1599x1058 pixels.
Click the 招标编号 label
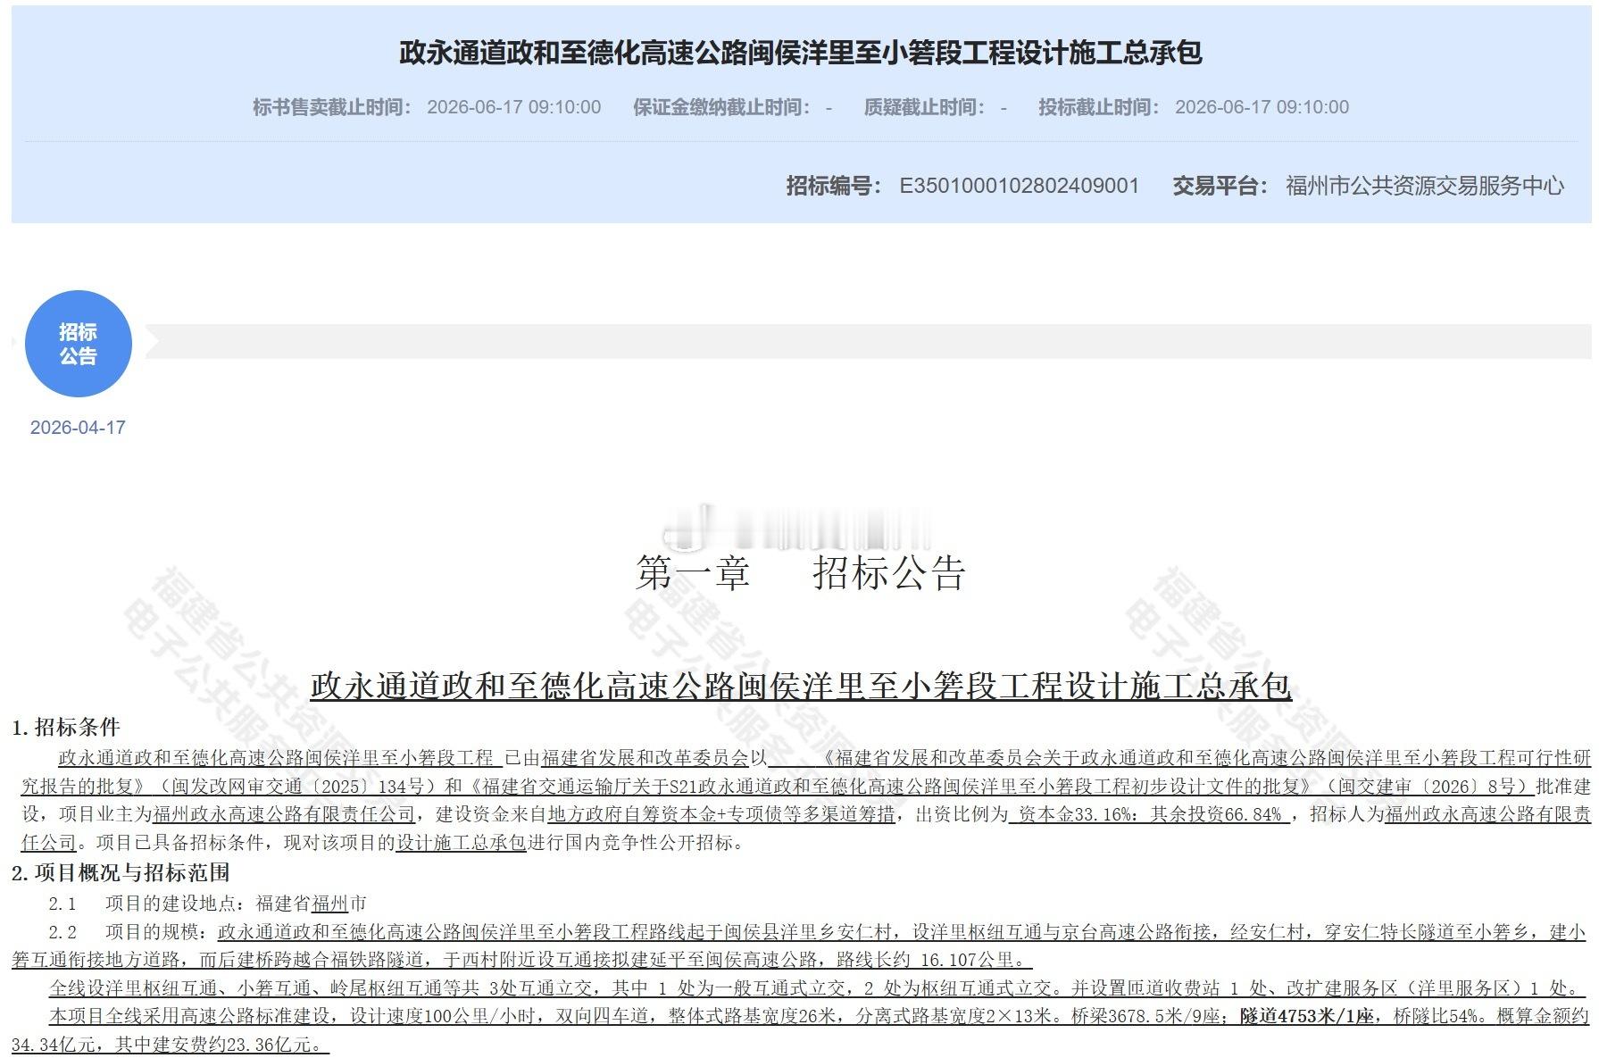tap(833, 186)
